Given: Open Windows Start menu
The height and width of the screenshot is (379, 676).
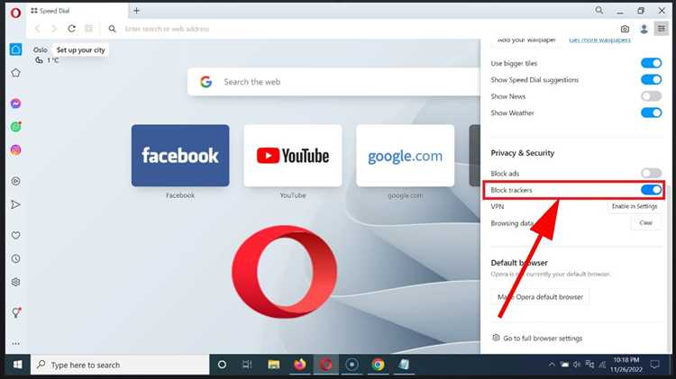Looking at the screenshot, I should (17, 365).
